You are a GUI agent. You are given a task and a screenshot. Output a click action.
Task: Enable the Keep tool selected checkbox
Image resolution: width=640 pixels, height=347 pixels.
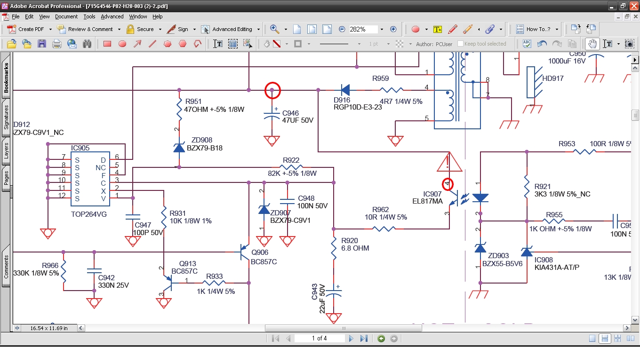pyautogui.click(x=461, y=44)
